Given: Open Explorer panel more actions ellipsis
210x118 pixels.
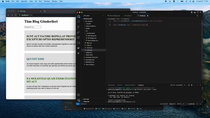Looking at the screenshot, I should [x=103, y=16].
